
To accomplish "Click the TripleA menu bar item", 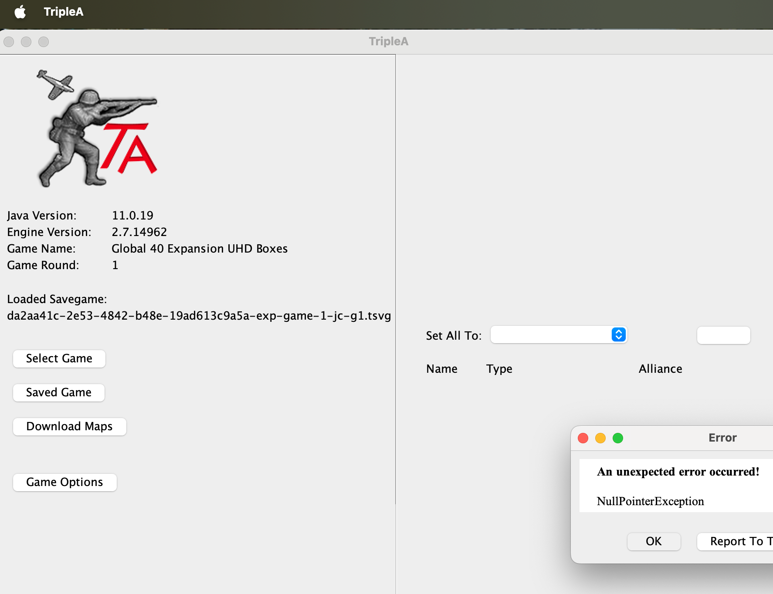I will [x=64, y=12].
